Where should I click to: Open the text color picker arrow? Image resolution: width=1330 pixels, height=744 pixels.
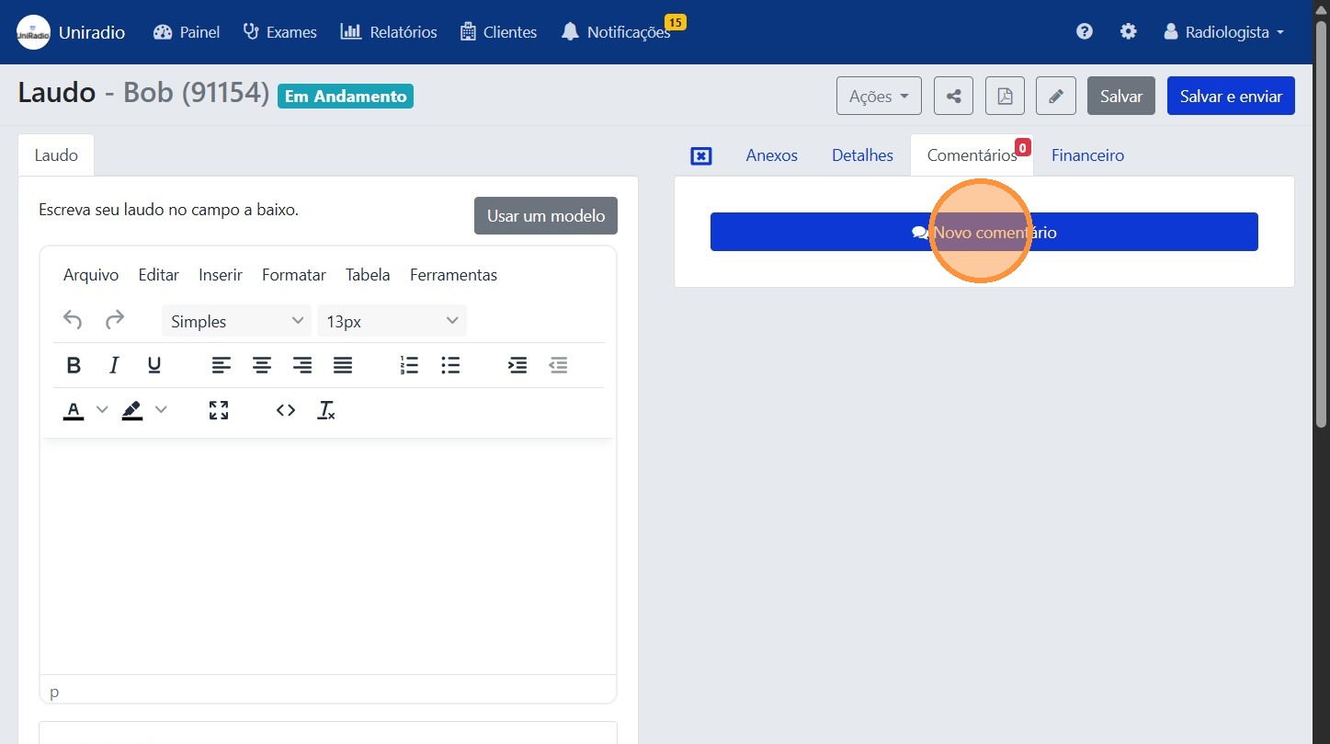point(102,410)
